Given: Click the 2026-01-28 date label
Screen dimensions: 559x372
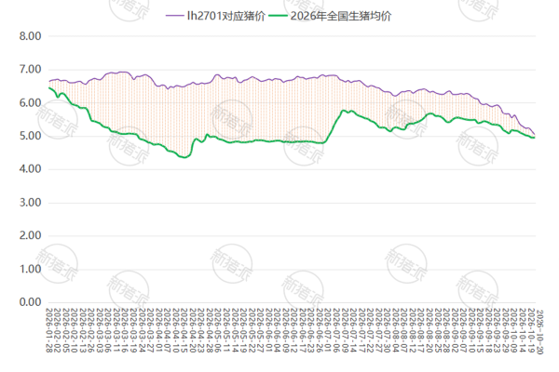Looking at the screenshot, I should [x=48, y=331].
